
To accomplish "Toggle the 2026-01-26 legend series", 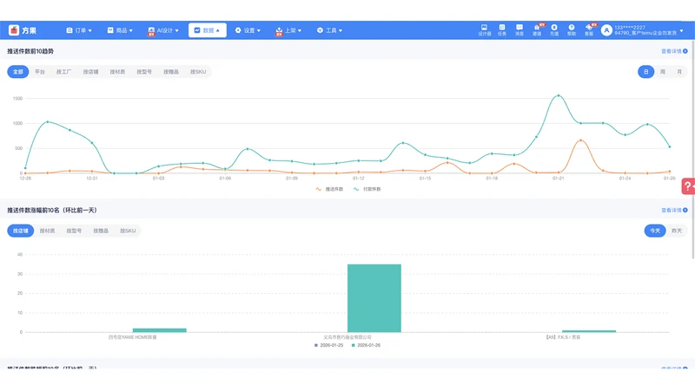I will coord(366,345).
